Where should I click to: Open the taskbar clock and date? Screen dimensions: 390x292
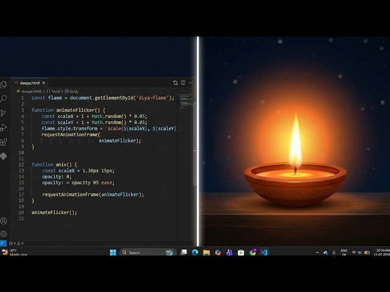[x=381, y=252]
